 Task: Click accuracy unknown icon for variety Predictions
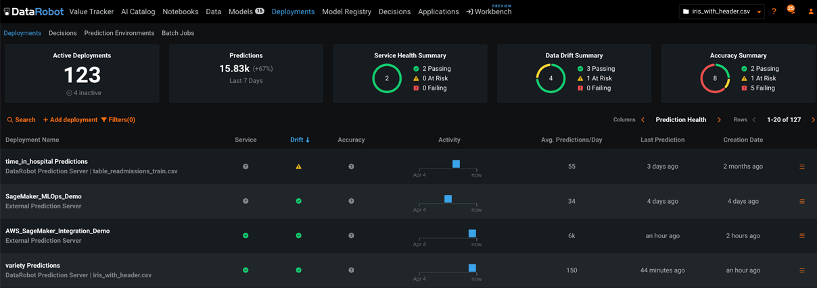pyautogui.click(x=351, y=270)
